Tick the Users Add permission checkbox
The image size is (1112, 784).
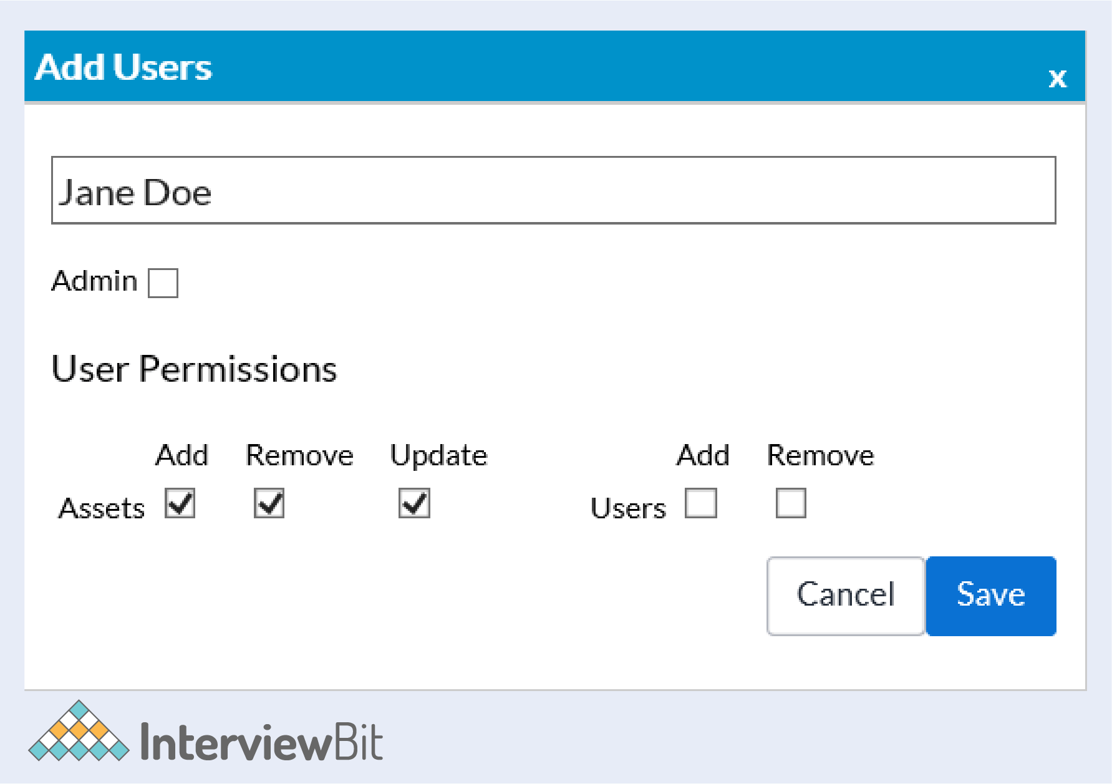701,503
